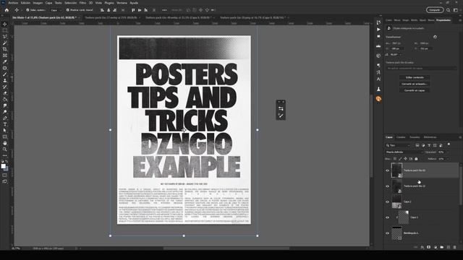
Task: Click the Compartir button
Action: [435, 10]
